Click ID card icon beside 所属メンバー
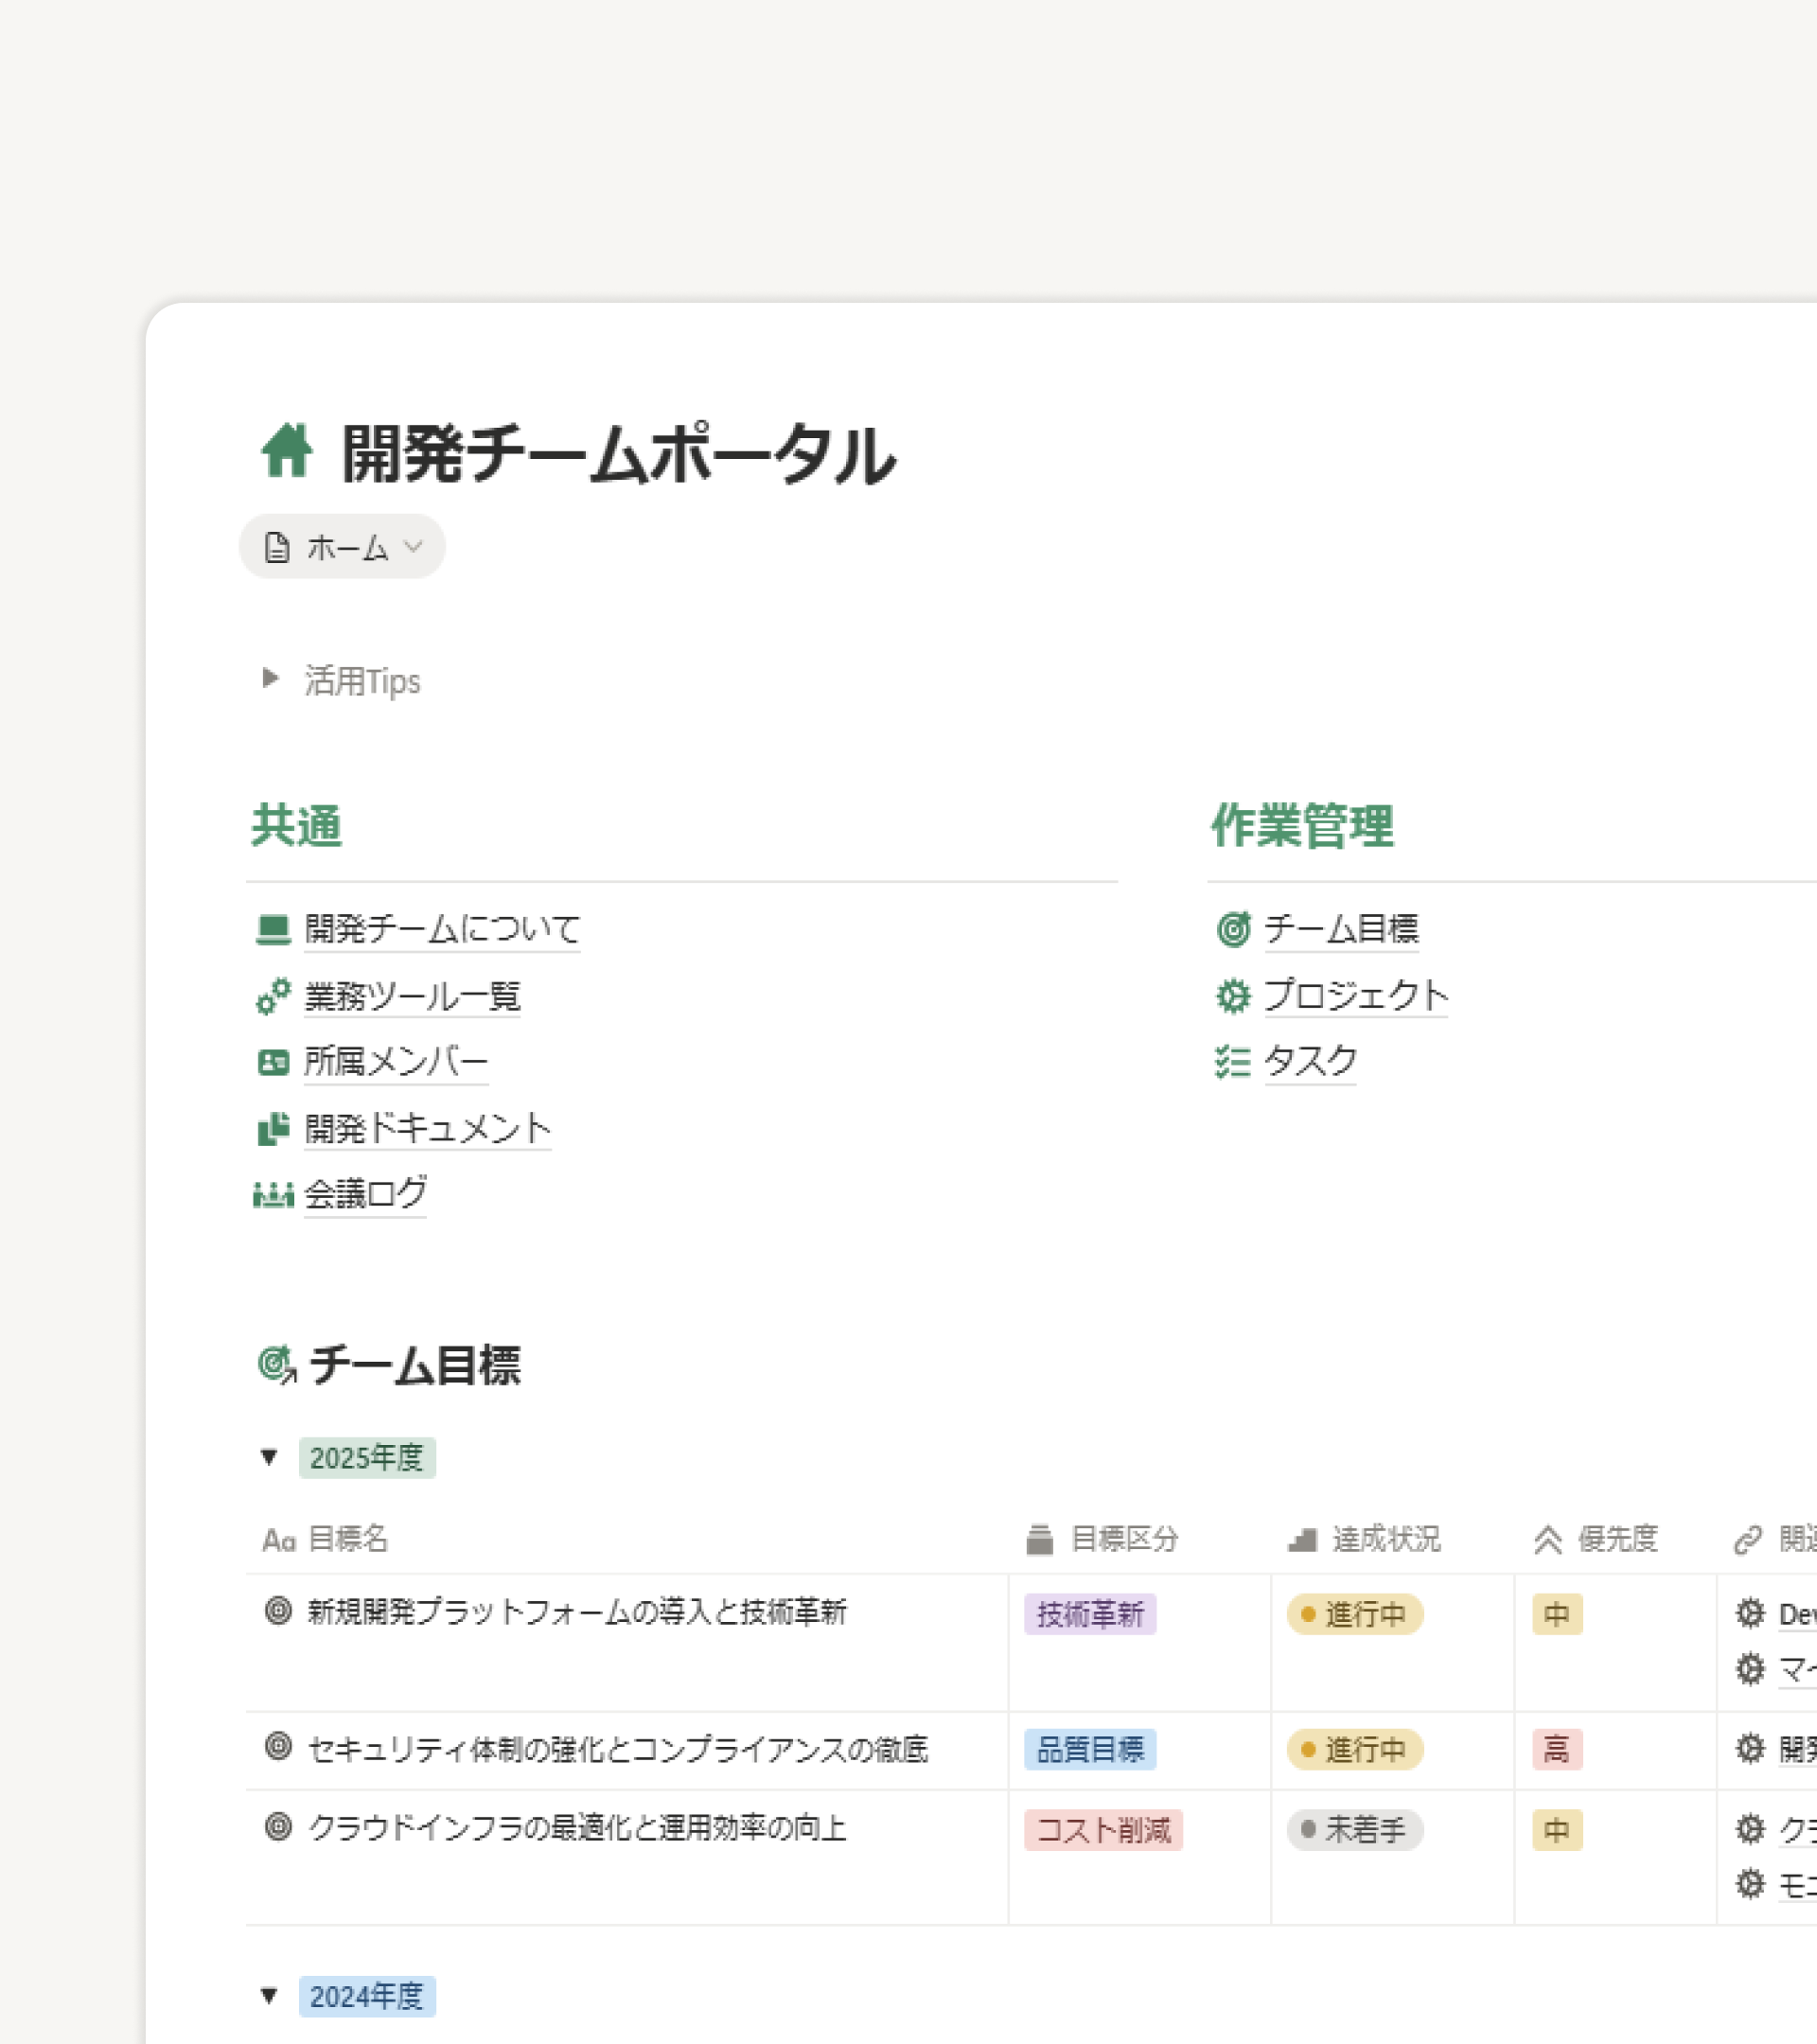 (x=273, y=1062)
